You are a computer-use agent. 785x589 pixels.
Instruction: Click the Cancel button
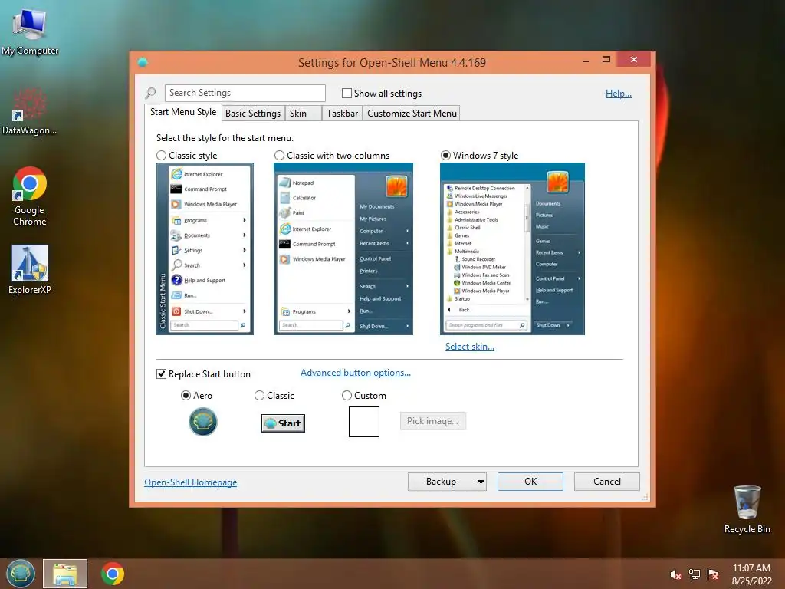coord(607,482)
